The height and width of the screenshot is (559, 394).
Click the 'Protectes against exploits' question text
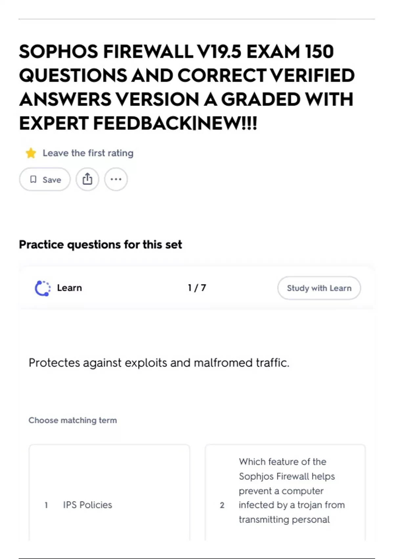pyautogui.click(x=159, y=363)
